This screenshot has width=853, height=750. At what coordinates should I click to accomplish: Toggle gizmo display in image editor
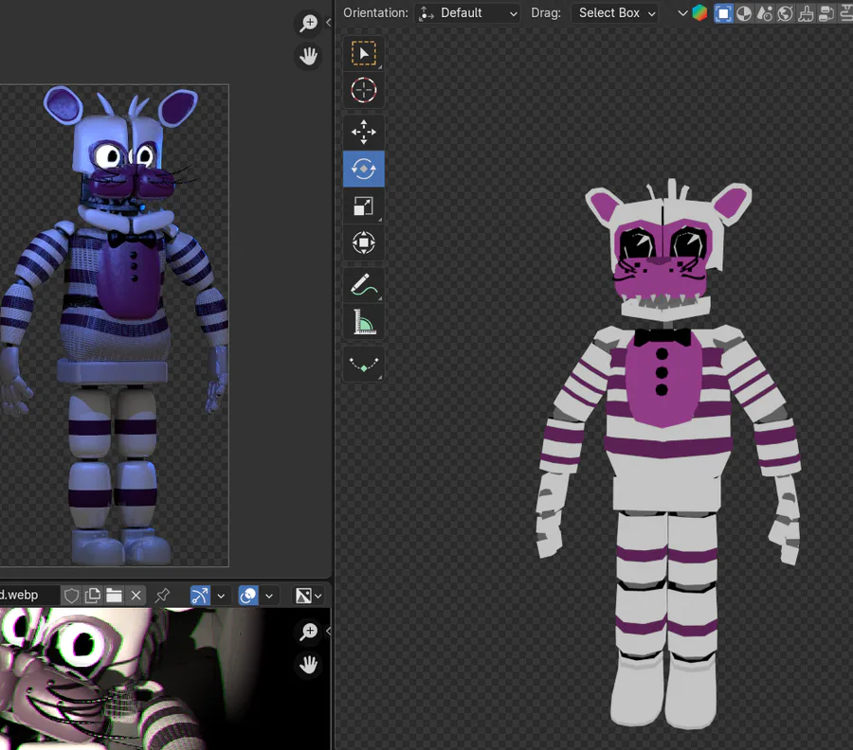[200, 596]
